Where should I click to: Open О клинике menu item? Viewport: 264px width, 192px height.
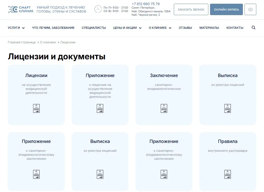(x=158, y=28)
